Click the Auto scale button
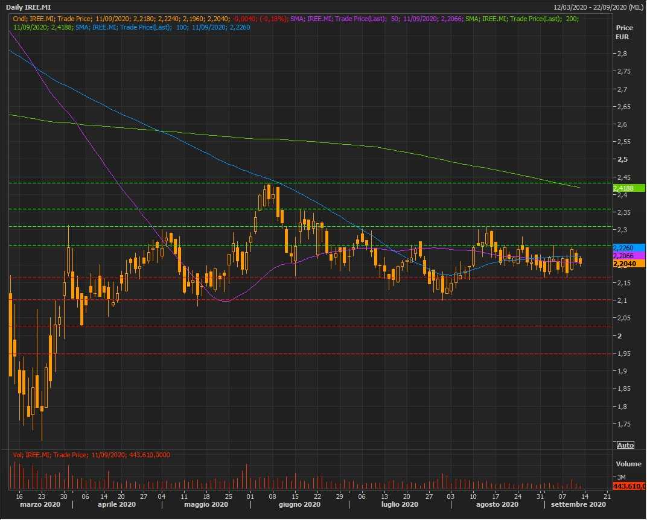 [626, 445]
